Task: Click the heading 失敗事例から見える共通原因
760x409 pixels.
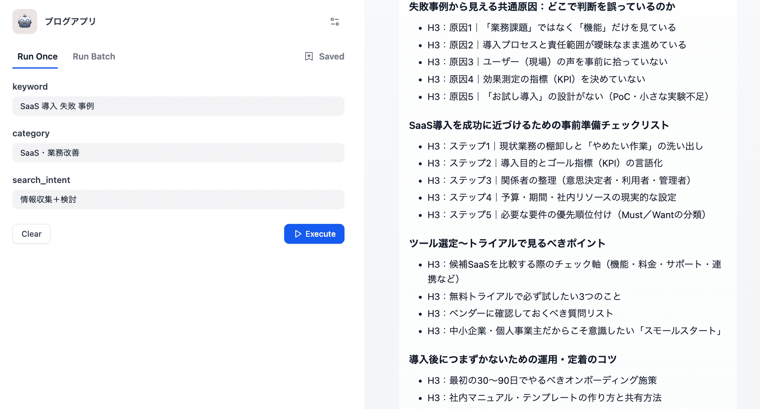Action: point(542,7)
